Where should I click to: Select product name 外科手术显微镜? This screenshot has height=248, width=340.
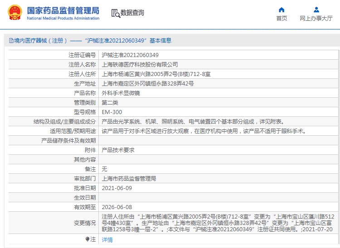[x=121, y=93]
